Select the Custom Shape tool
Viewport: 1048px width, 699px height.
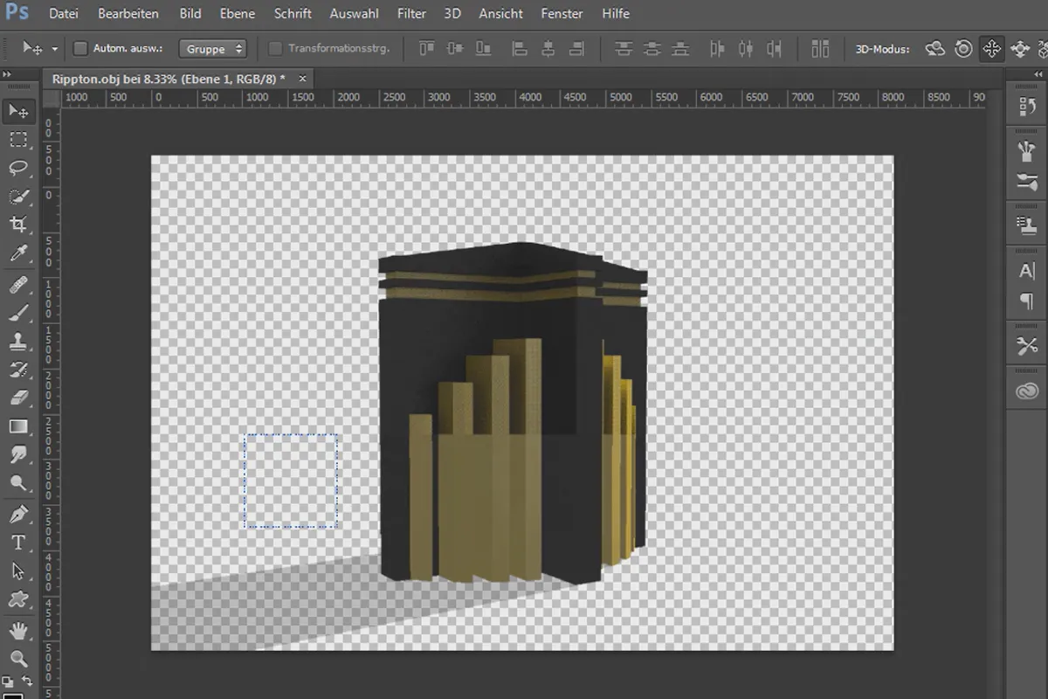pyautogui.click(x=18, y=600)
